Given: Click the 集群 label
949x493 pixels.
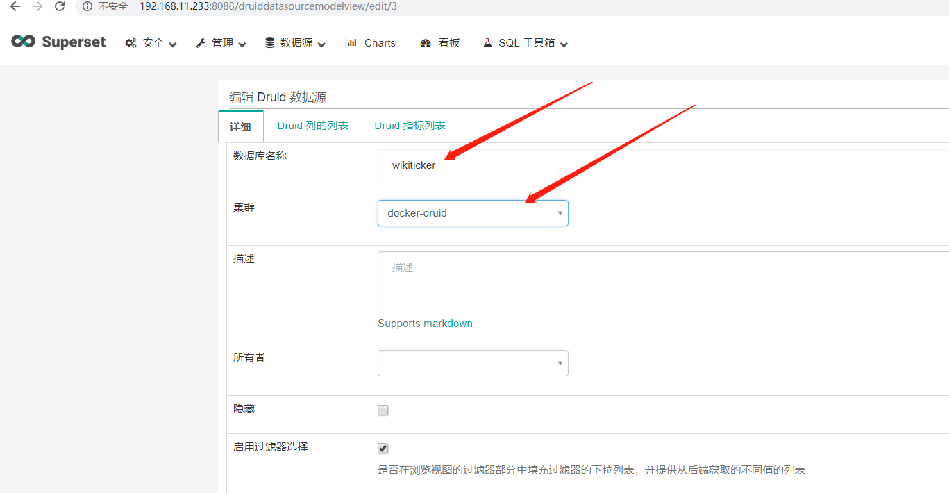Looking at the screenshot, I should 244,208.
